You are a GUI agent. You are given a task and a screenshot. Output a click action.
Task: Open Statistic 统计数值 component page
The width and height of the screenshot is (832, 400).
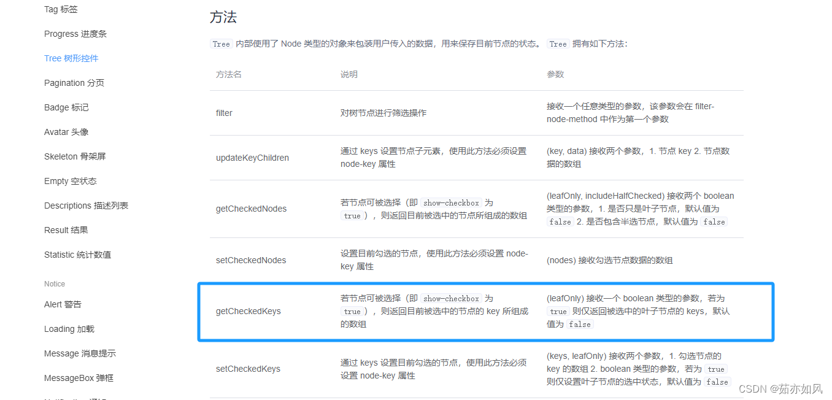(77, 255)
